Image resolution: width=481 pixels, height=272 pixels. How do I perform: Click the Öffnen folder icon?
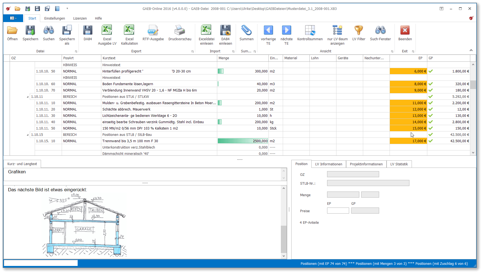[12, 31]
